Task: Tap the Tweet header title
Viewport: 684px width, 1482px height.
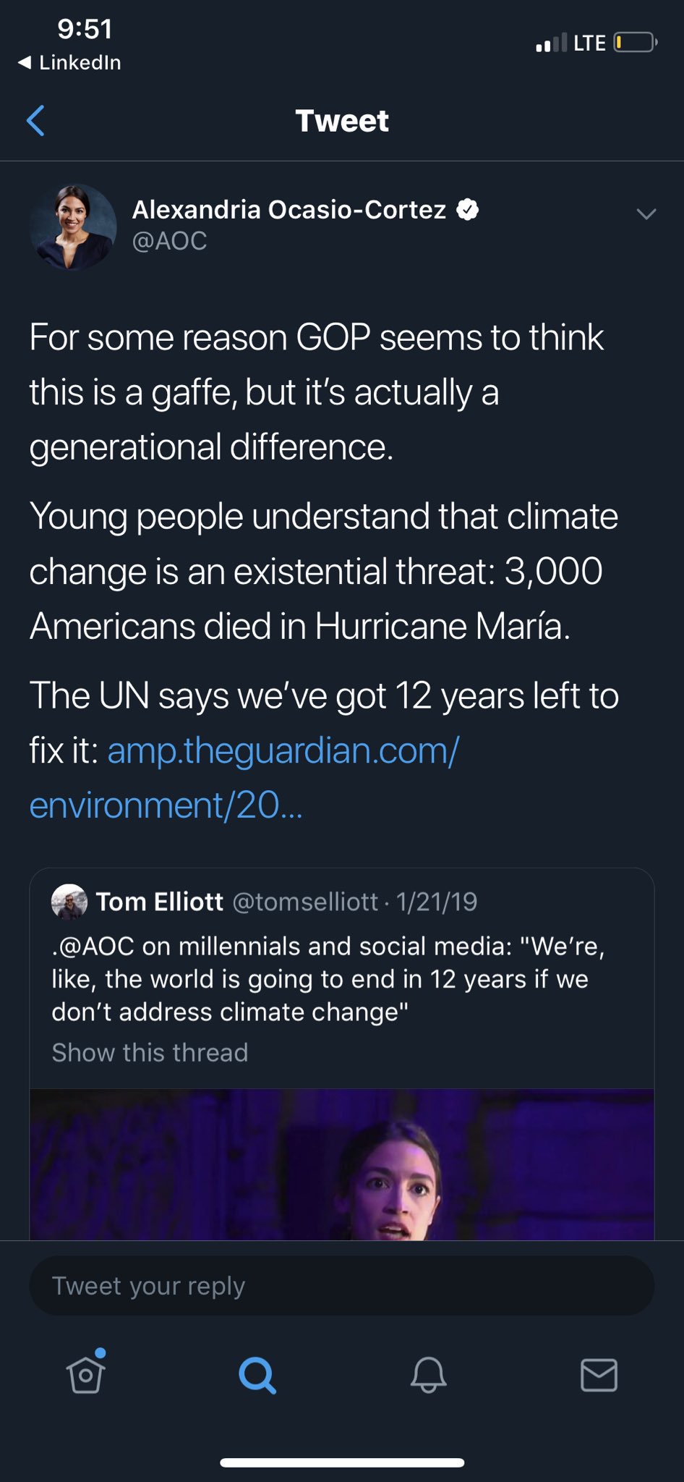Action: 342,121
